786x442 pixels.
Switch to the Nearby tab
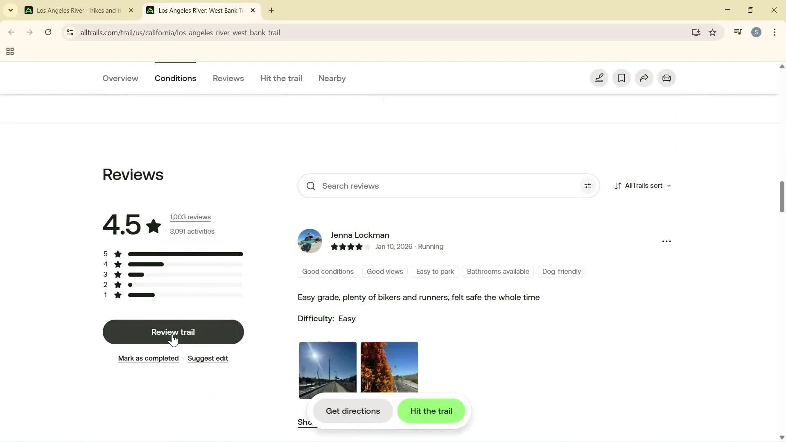pyautogui.click(x=332, y=78)
